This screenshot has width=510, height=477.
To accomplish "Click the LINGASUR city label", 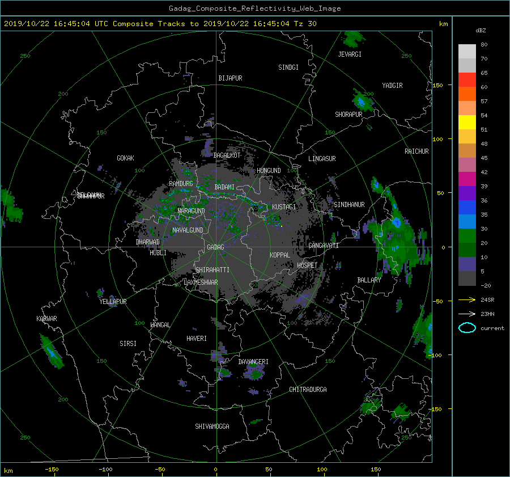I will click(322, 159).
